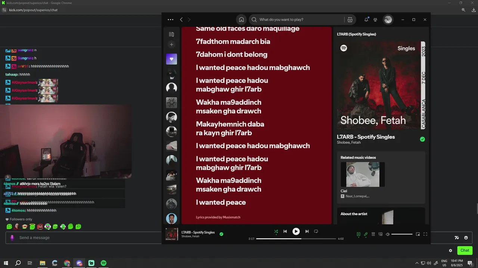Image resolution: width=478 pixels, height=268 pixels.
Task: Click the final 'I wanted peace' lyric line
Action: click(x=221, y=202)
